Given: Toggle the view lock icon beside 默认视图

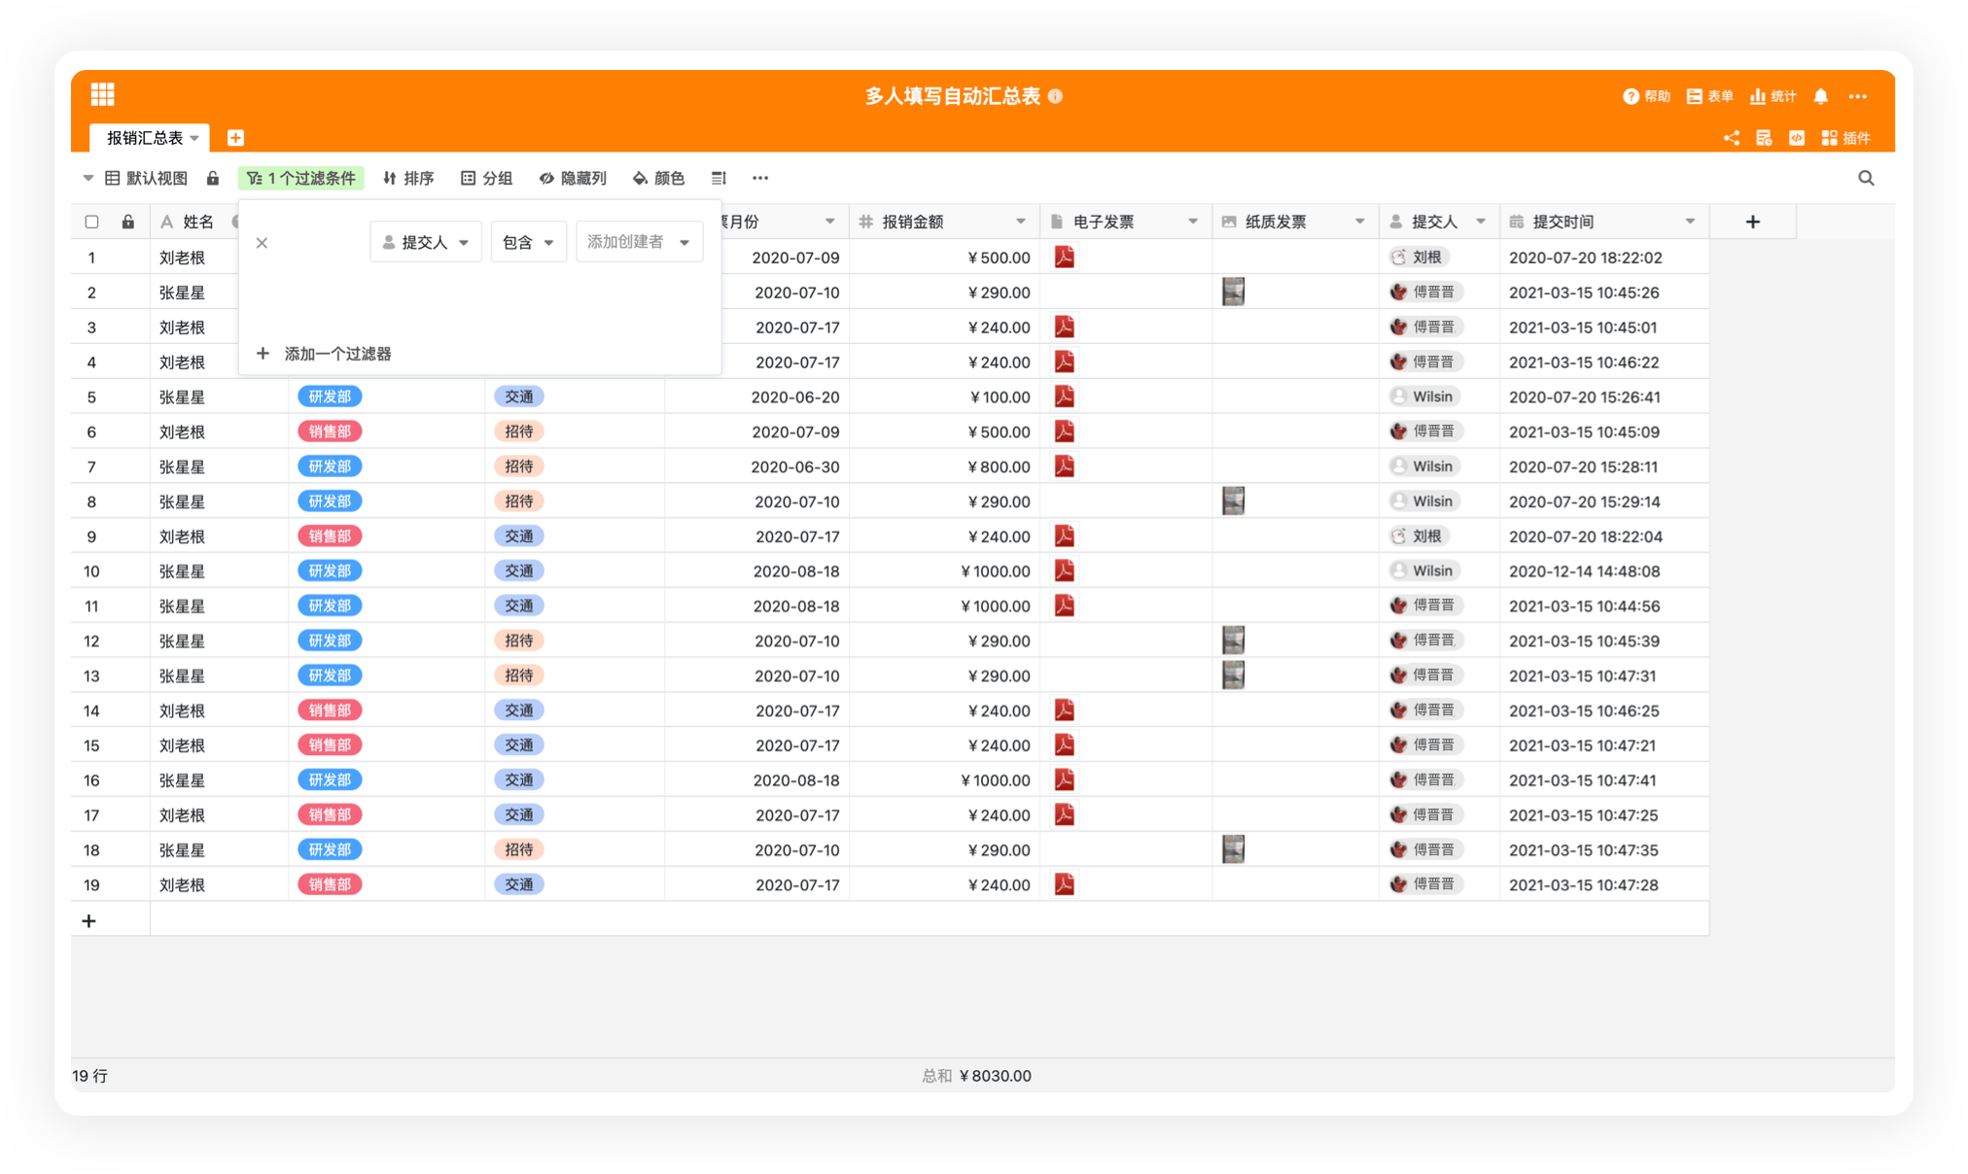Looking at the screenshot, I should click(x=213, y=178).
